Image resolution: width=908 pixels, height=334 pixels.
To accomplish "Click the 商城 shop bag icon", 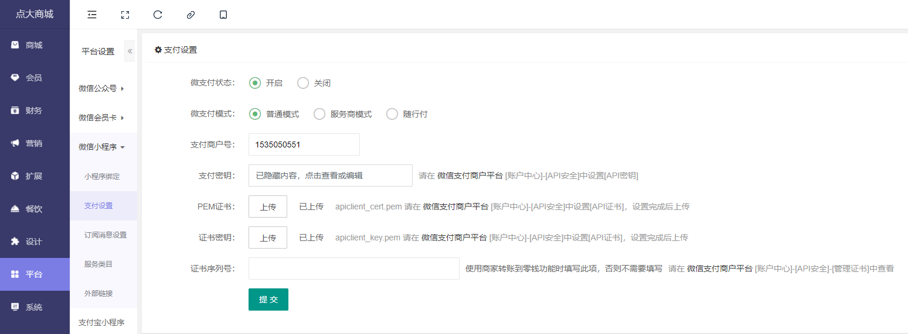I will click(x=15, y=45).
